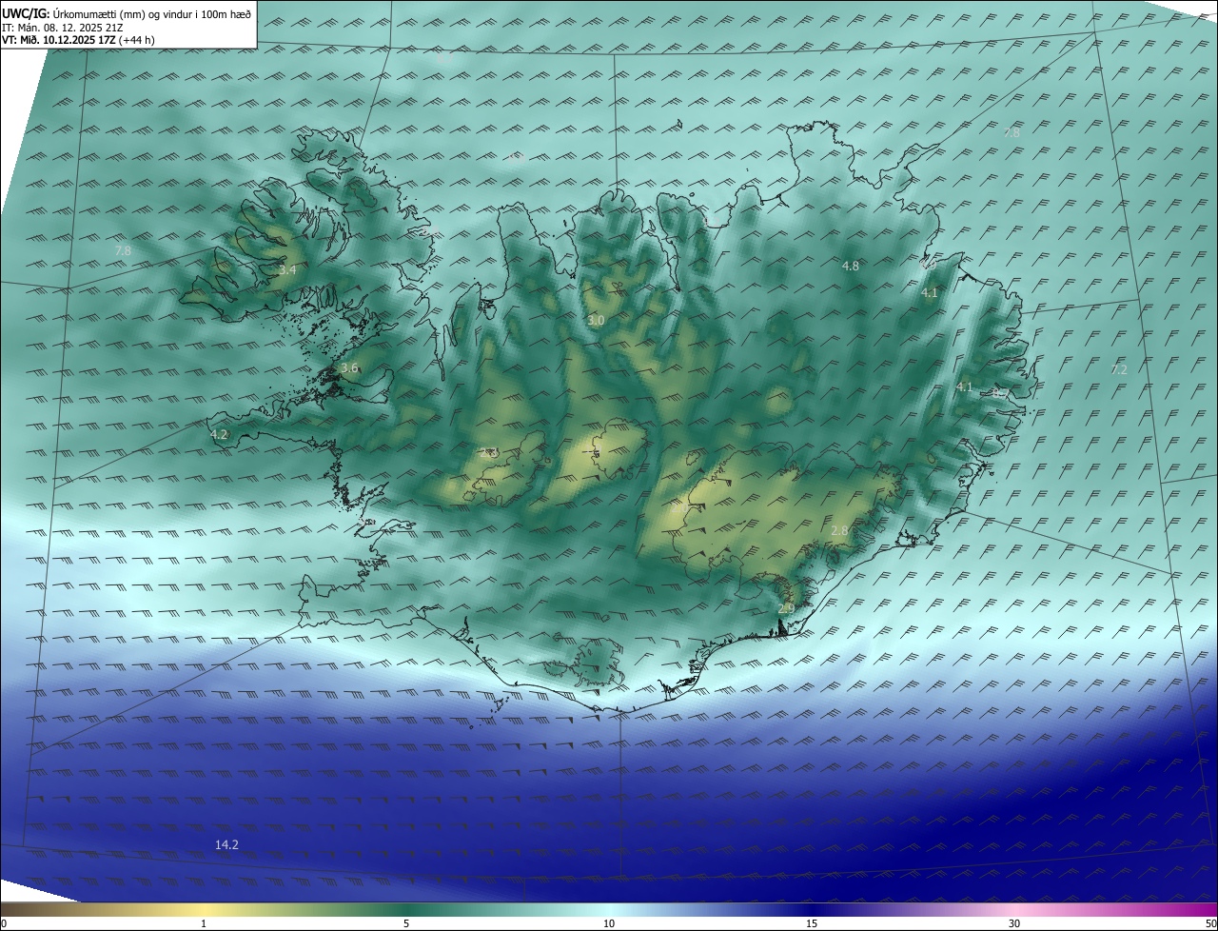Viewport: 1218px width, 931px height.
Task: Click the "UWC/IG:" label in the header box
Action: pos(26,13)
